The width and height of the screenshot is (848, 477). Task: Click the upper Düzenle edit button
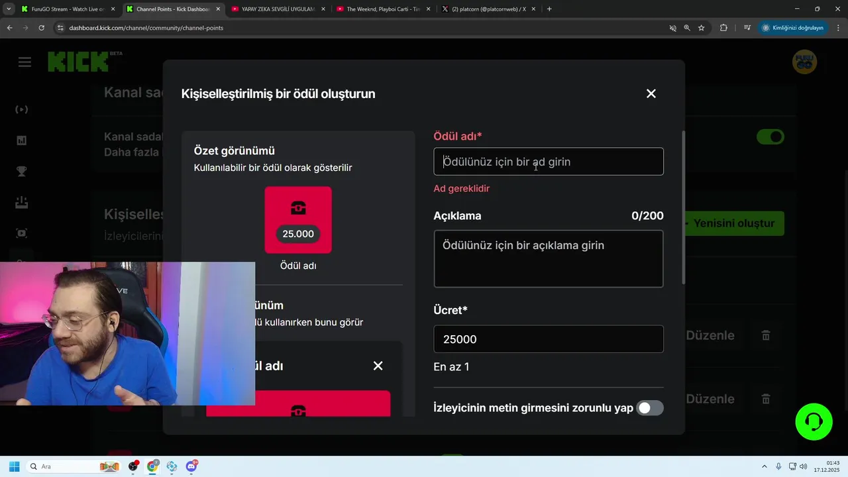click(x=710, y=335)
